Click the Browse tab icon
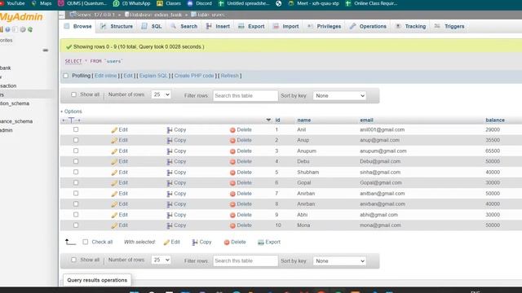 point(67,26)
